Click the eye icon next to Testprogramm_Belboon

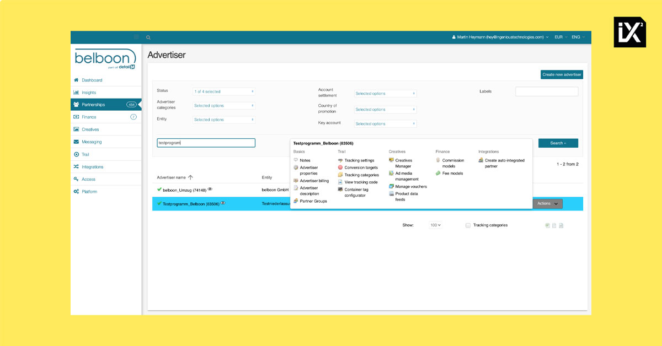point(223,203)
